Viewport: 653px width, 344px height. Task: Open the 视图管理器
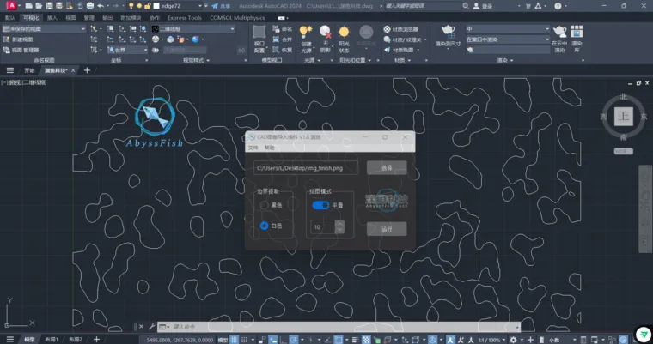21,50
